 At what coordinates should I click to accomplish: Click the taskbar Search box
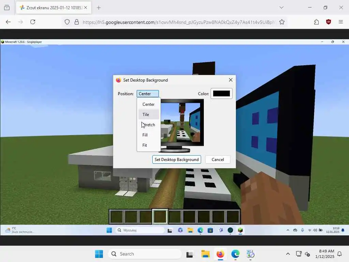(x=145, y=254)
